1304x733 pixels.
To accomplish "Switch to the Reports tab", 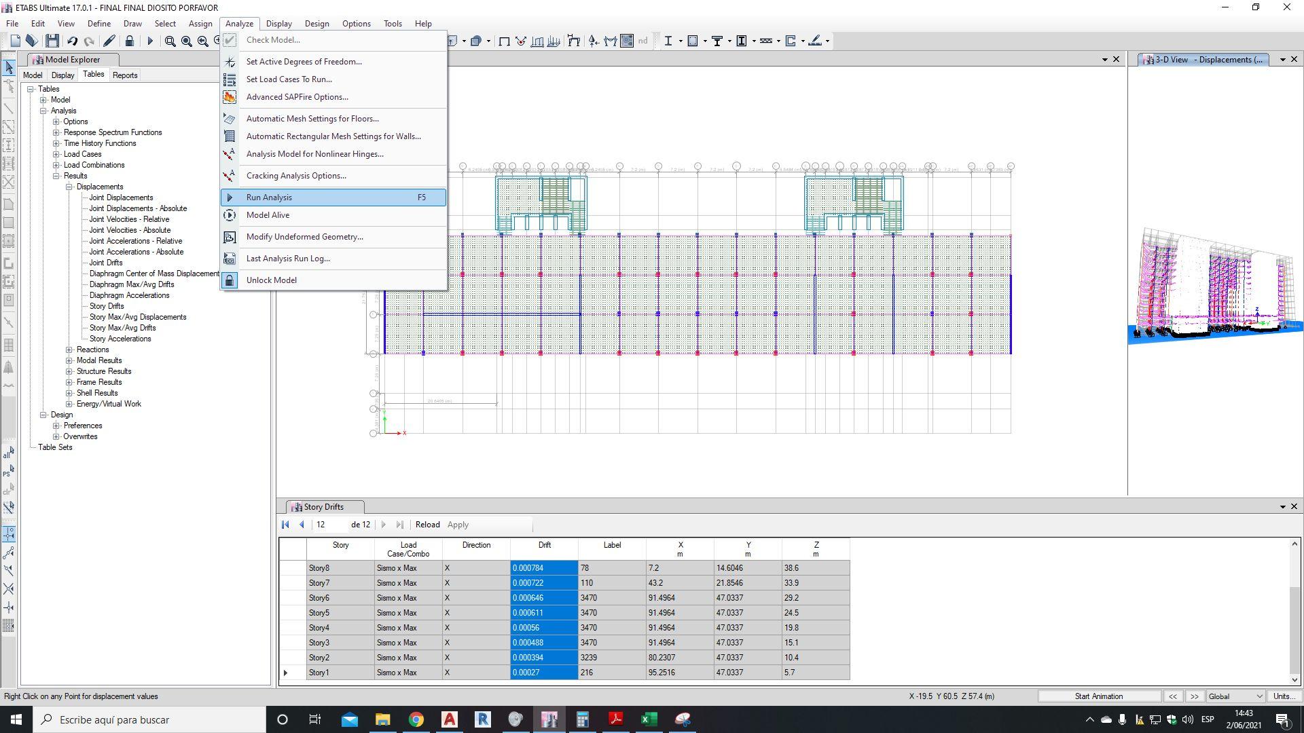I will (125, 75).
